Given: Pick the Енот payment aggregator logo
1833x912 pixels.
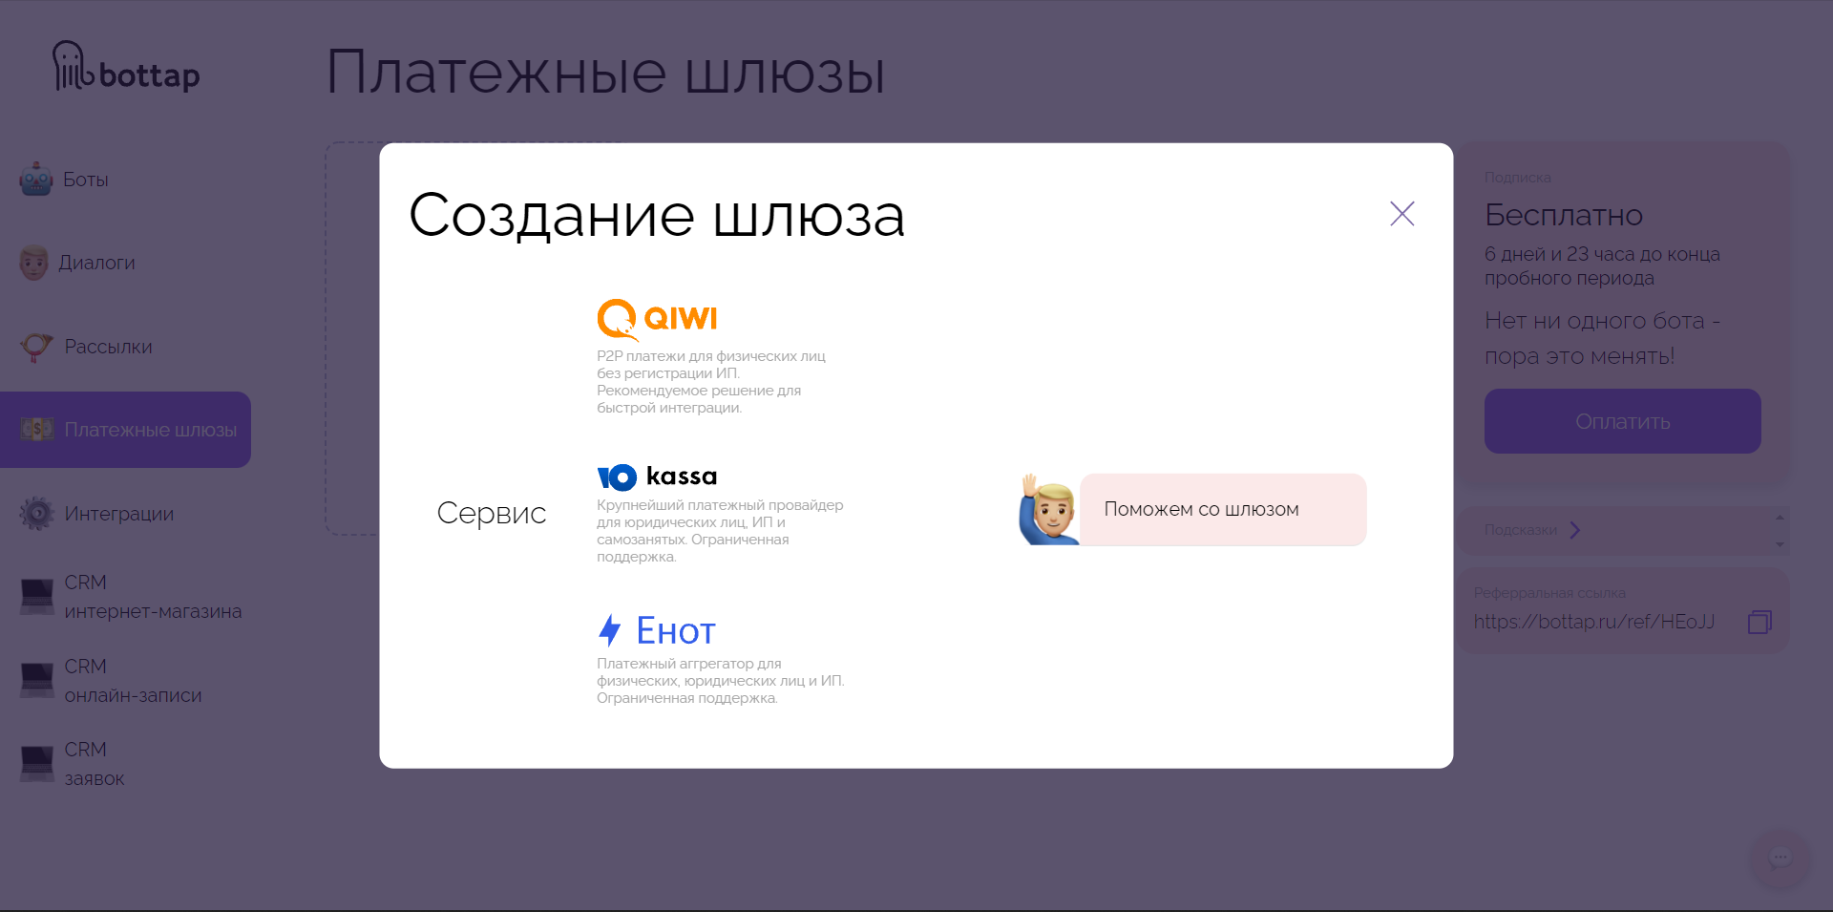Looking at the screenshot, I should (x=657, y=630).
